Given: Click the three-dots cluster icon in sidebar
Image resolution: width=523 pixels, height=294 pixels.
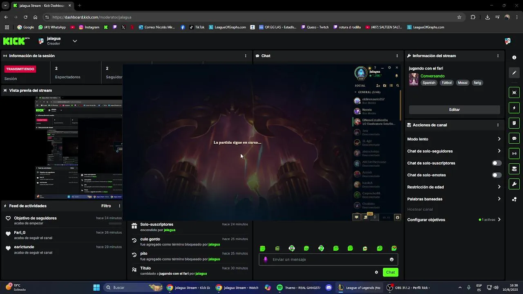Looking at the screenshot, I should (514, 199).
